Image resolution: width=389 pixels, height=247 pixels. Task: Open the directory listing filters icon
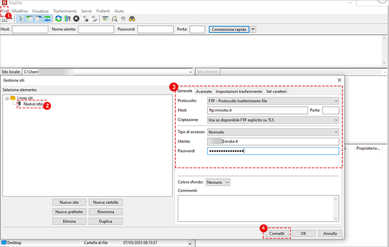pyautogui.click(x=106, y=18)
